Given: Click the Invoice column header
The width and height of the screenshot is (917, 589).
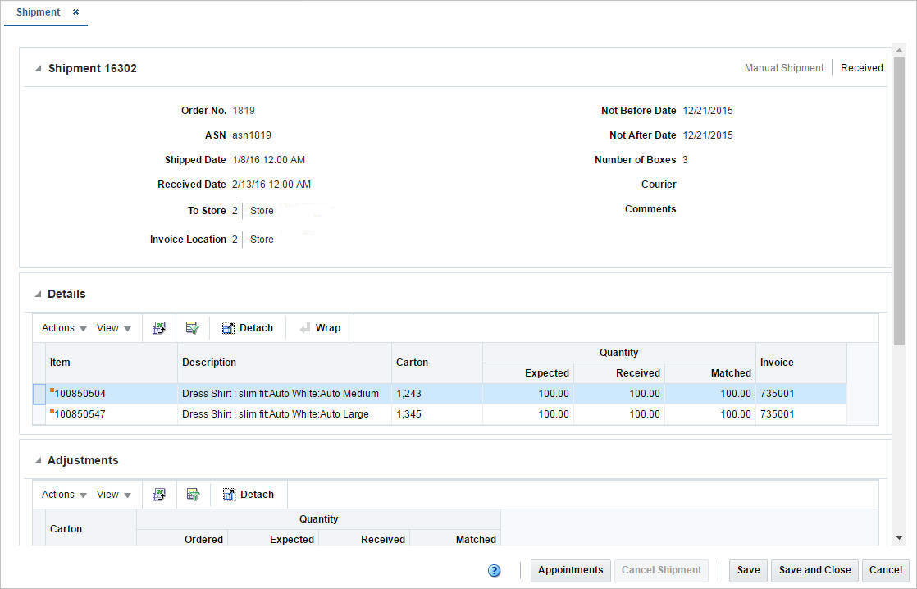Looking at the screenshot, I should 801,363.
